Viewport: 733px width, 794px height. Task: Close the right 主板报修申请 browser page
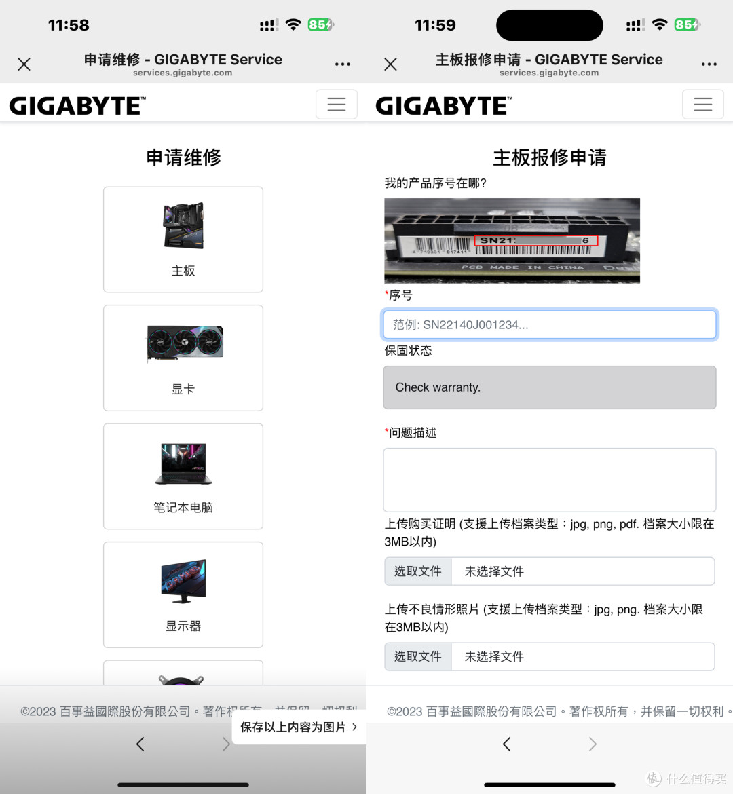(390, 64)
